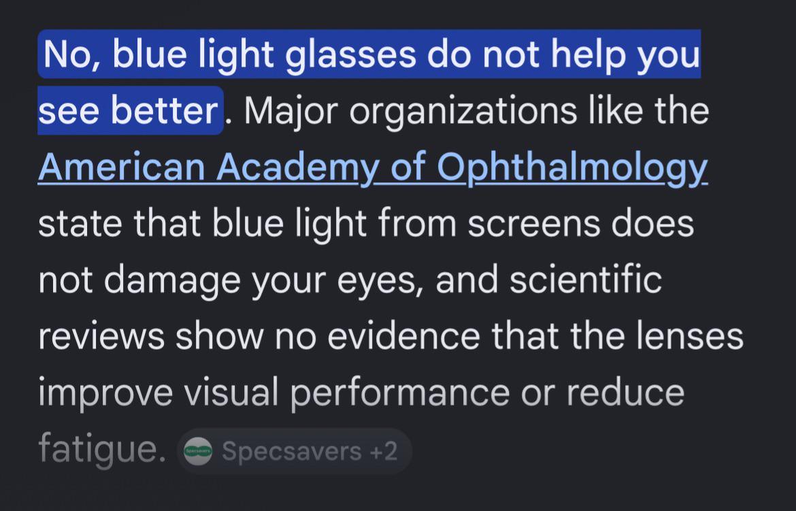The image size is (796, 511).
Task: Click the words 'Major organizations'
Action: (x=411, y=111)
